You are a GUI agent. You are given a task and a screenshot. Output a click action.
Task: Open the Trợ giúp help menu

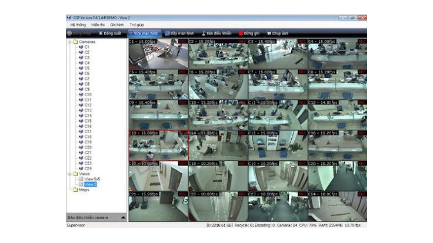[136, 25]
